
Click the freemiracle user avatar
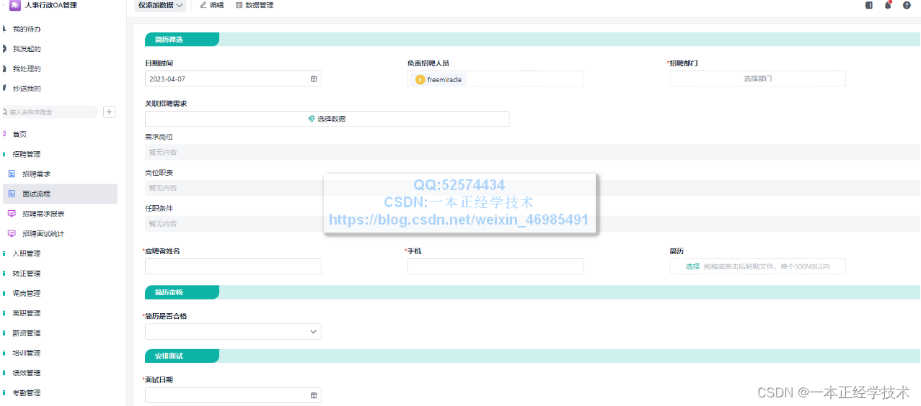coord(420,79)
